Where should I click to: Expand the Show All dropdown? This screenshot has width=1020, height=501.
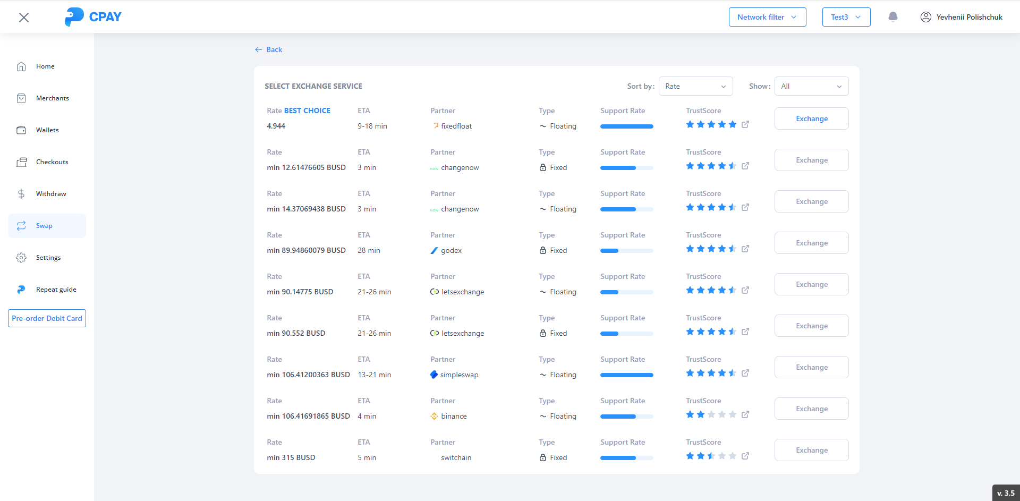(x=811, y=86)
